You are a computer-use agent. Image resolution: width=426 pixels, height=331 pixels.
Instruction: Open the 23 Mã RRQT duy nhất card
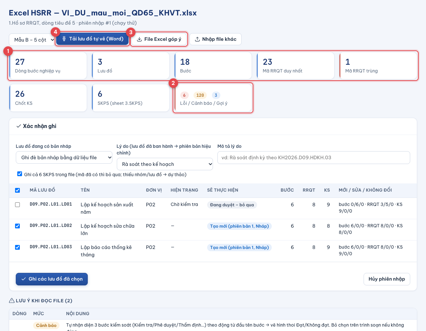[296, 65]
